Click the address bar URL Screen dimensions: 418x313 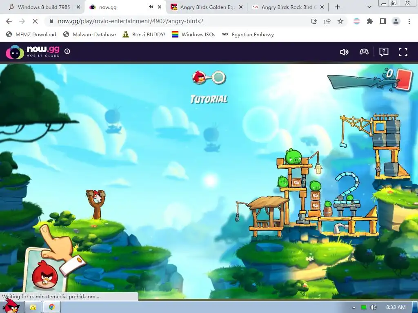[131, 21]
